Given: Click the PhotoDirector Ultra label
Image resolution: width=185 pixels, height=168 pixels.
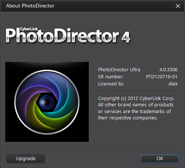Looking at the screenshot, I should 119,70.
